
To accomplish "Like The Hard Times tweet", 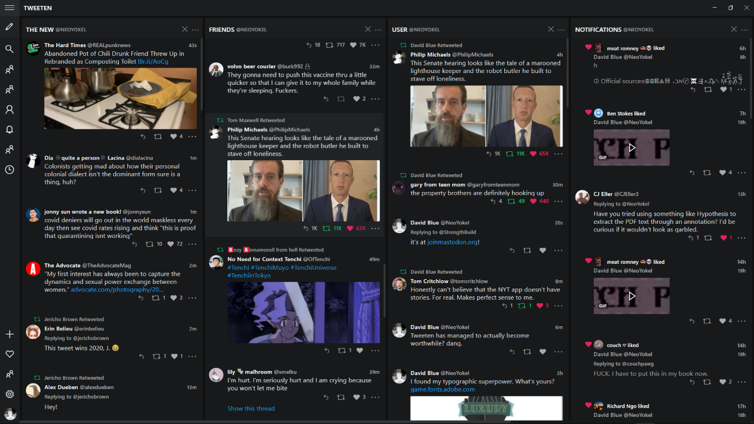I will click(x=173, y=137).
